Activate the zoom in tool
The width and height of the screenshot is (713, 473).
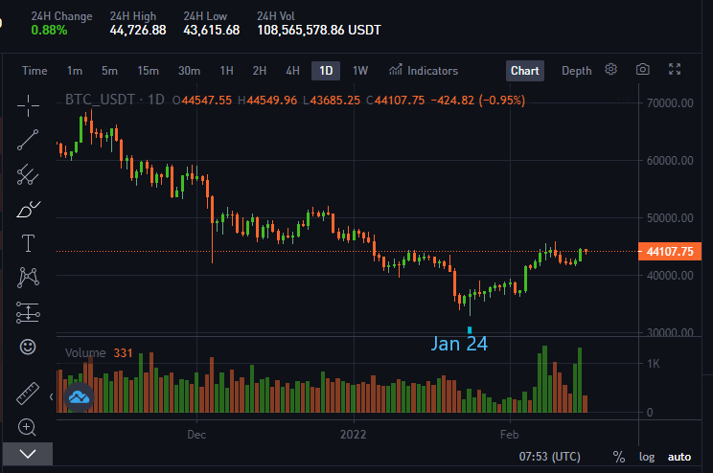[27, 427]
